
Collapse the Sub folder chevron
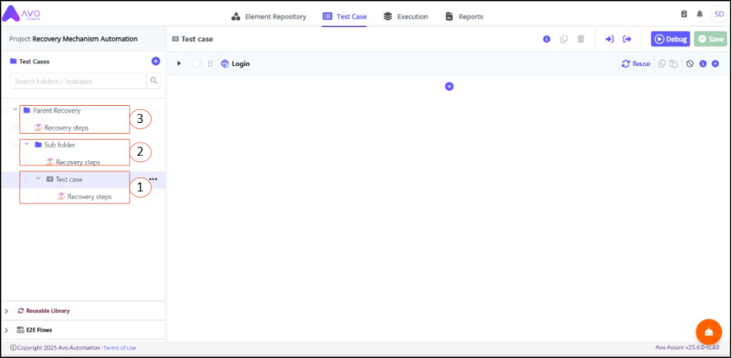[27, 144]
